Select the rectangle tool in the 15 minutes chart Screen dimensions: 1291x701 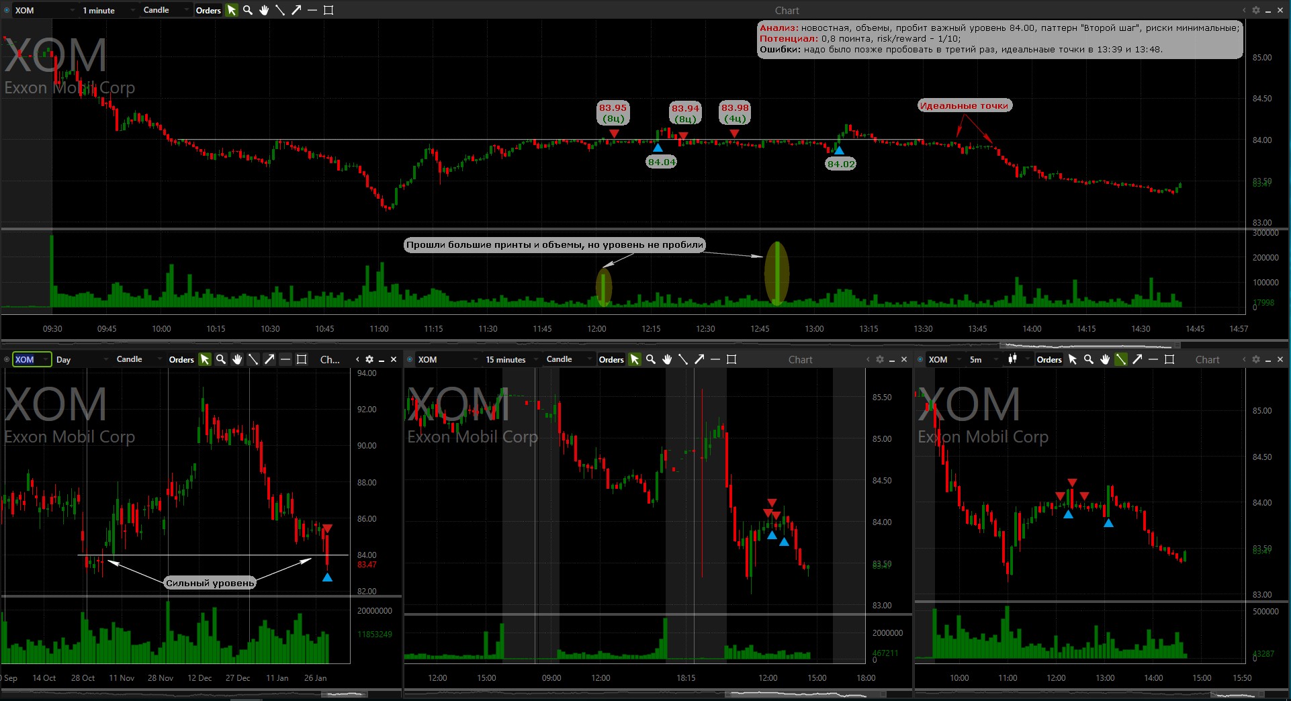pyautogui.click(x=731, y=359)
